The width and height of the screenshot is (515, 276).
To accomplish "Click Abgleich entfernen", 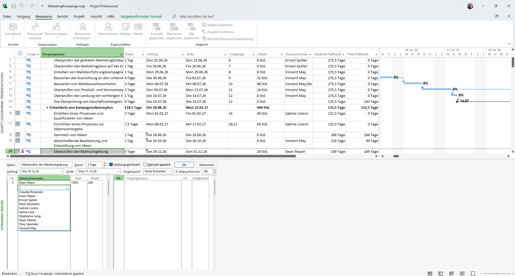I will pos(218,32).
